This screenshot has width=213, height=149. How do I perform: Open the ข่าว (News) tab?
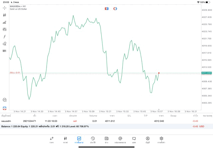click(106, 140)
